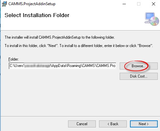Open the Browse... folder picker
The image size is (160, 131).
pos(139,66)
